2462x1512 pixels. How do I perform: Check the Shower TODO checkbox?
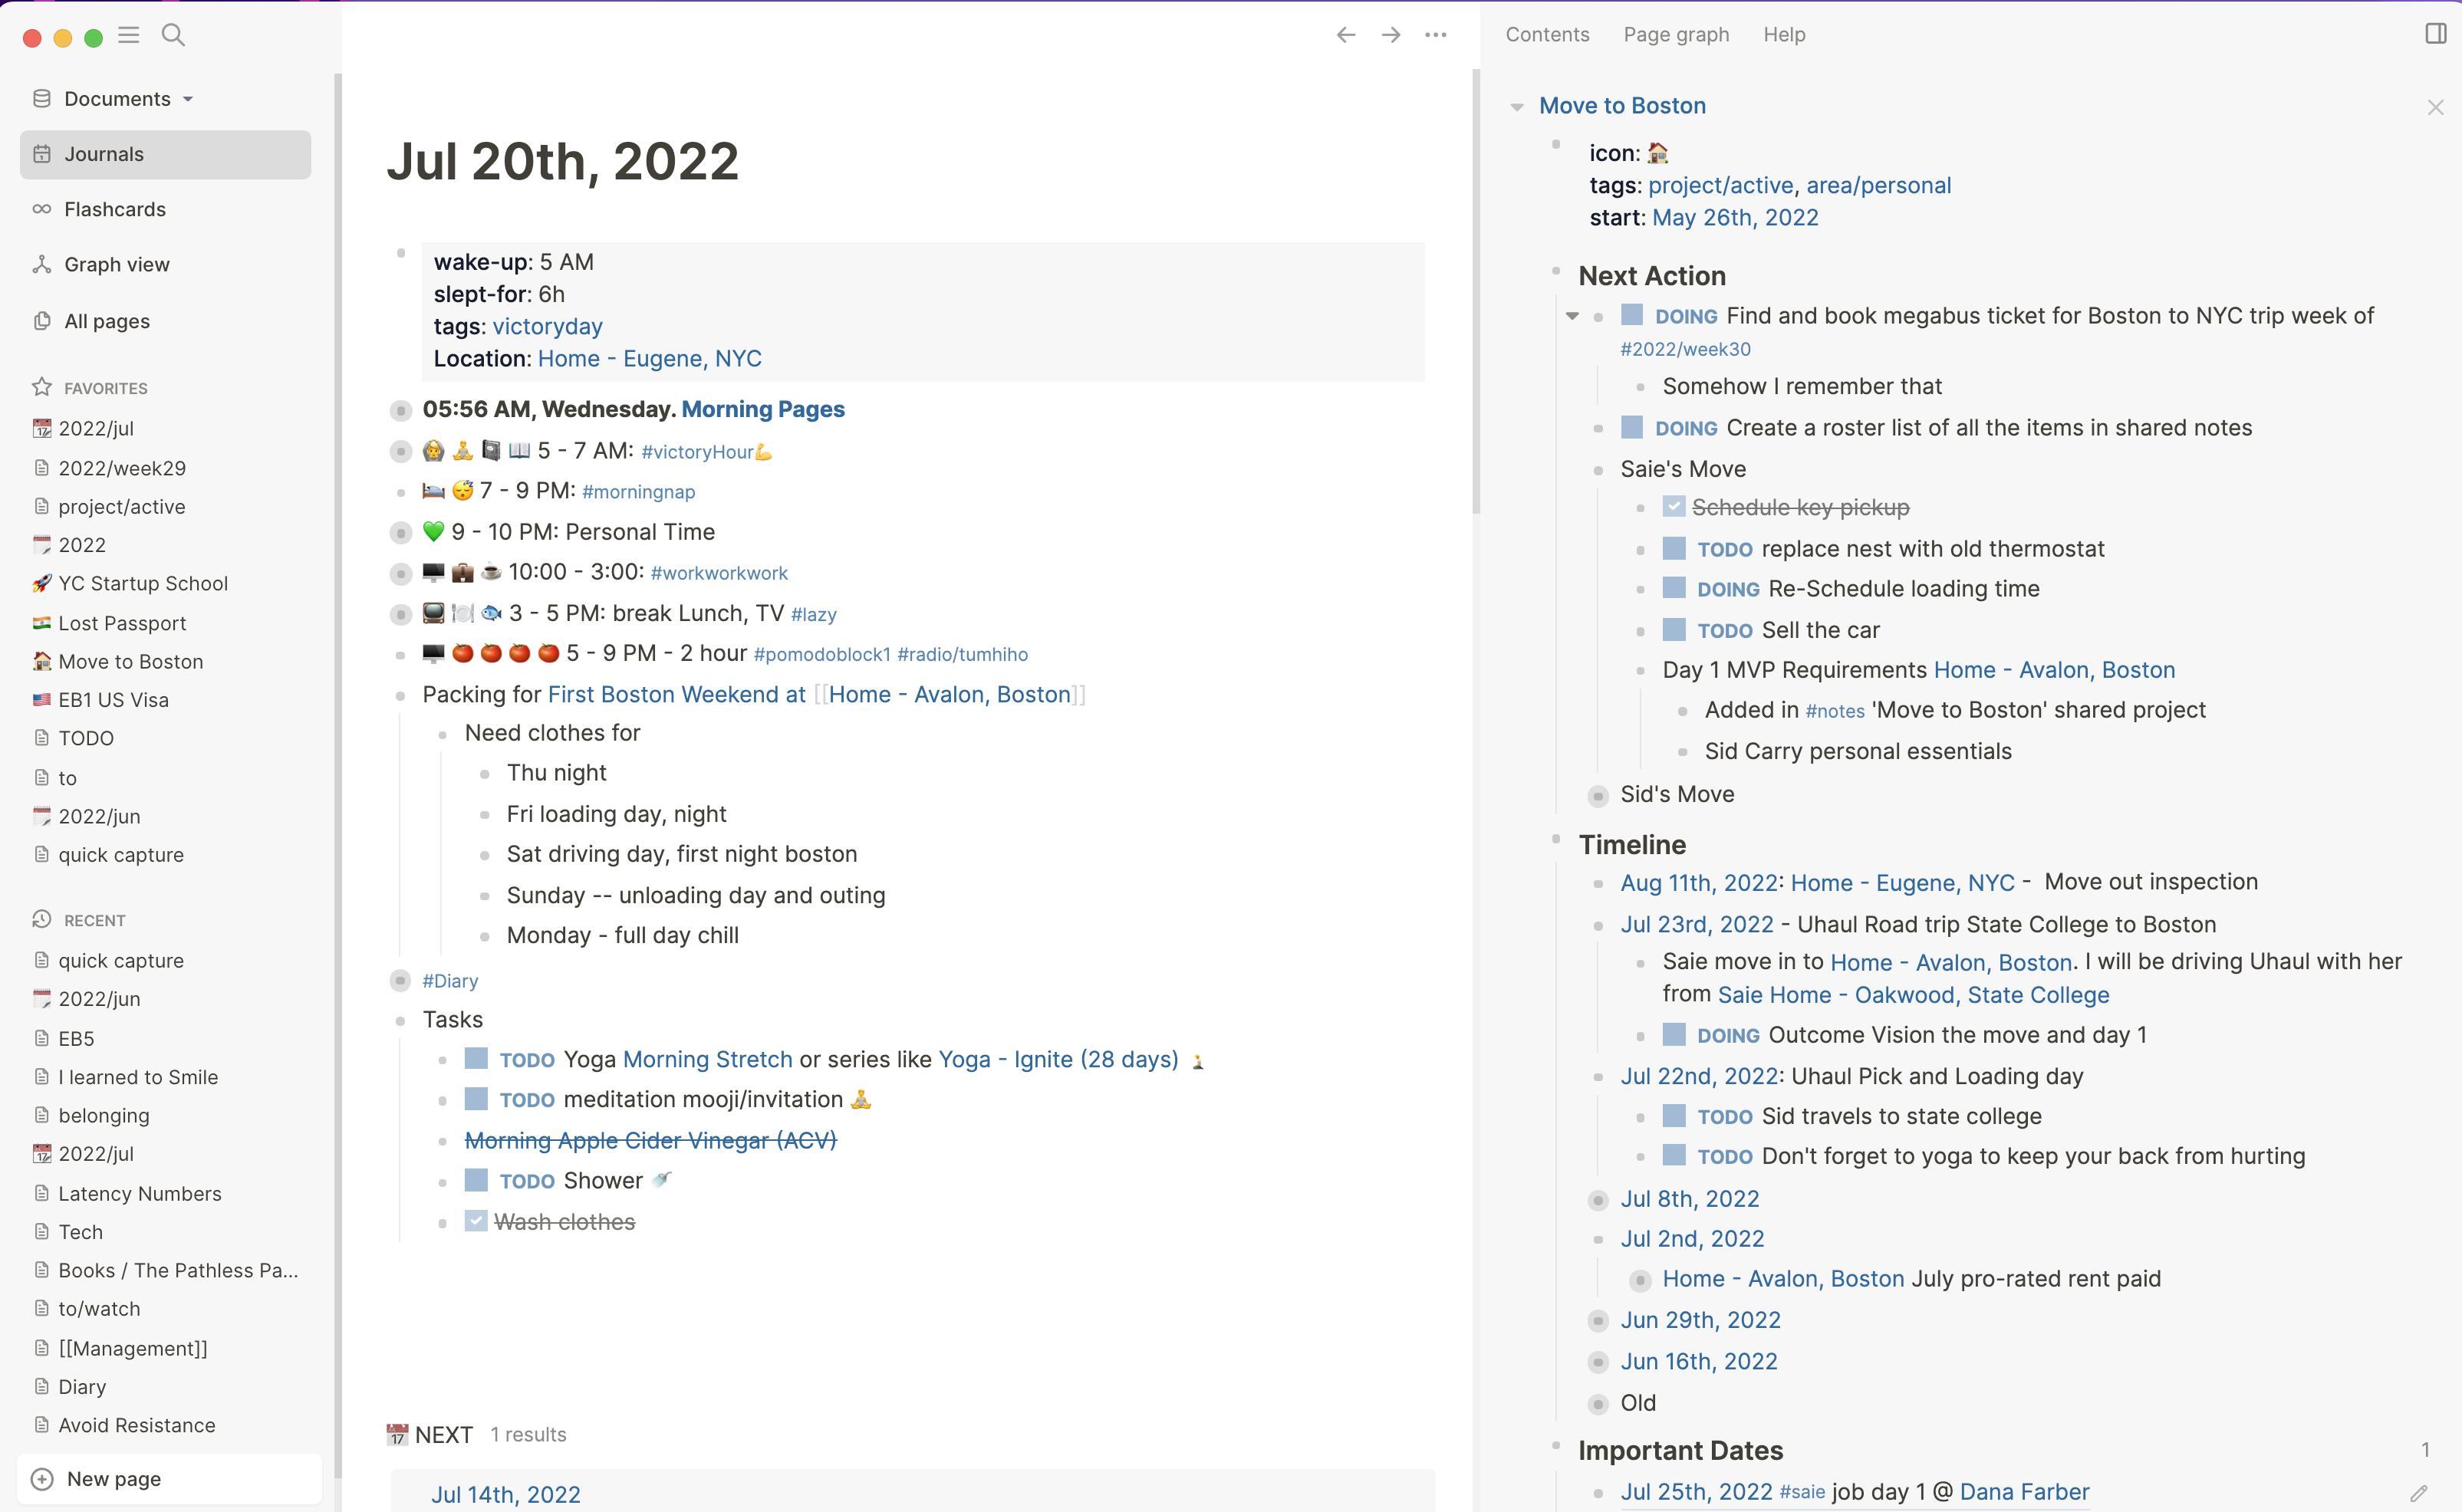pos(476,1180)
